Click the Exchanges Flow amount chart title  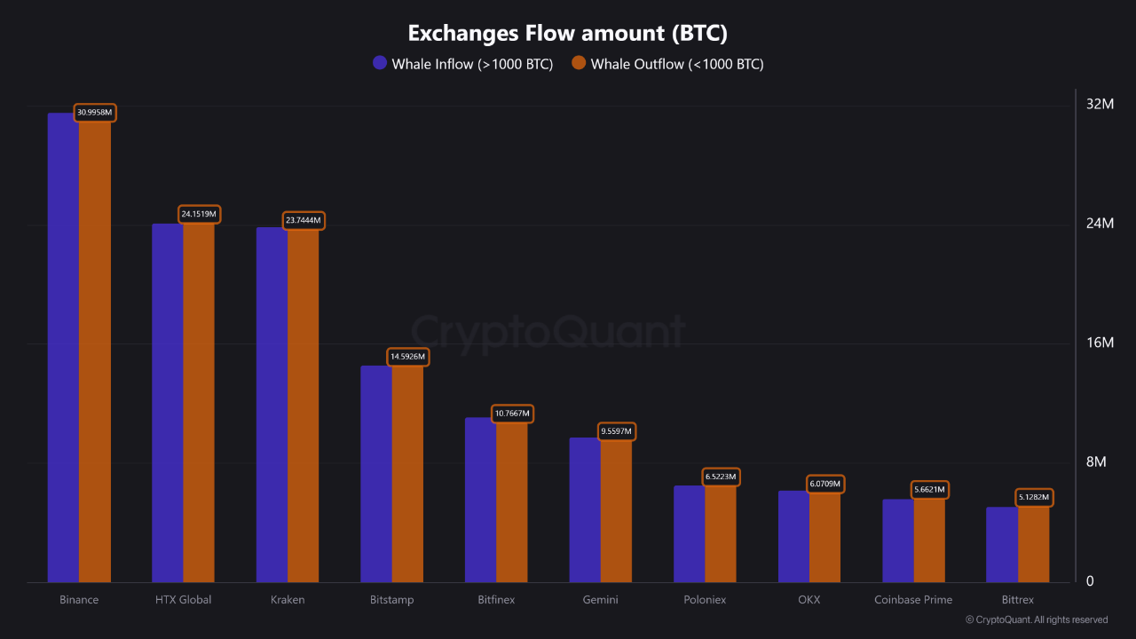click(x=567, y=33)
